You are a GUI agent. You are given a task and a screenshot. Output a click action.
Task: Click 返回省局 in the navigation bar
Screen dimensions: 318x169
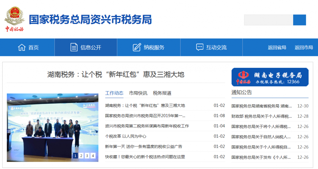277,47
